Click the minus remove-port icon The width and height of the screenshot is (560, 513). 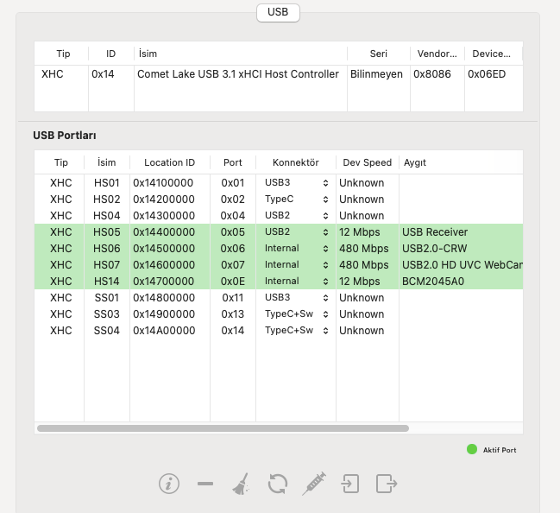click(x=205, y=484)
